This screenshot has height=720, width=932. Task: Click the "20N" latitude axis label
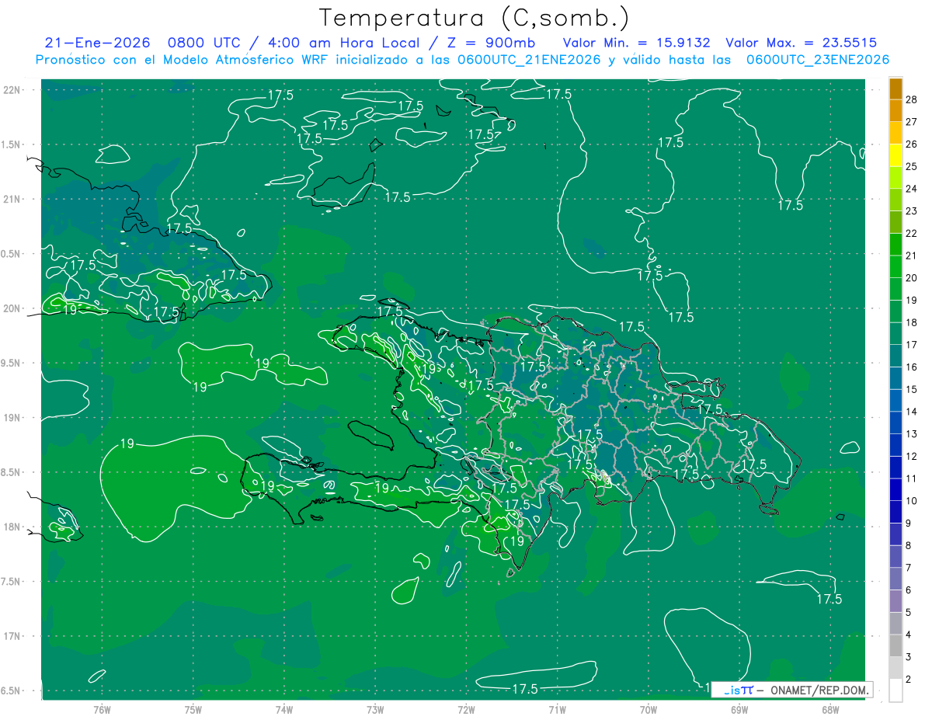coord(13,308)
